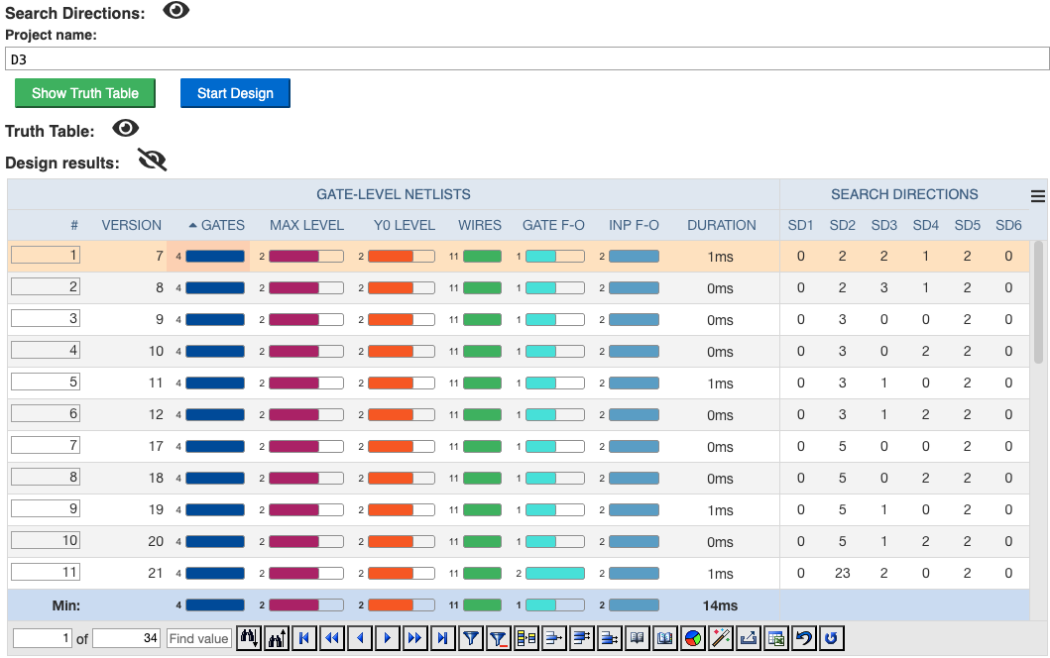
Task: Click the find next (binoculars down) icon
Action: [x=249, y=638]
